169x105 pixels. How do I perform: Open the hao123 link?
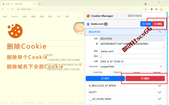coord(15,17)
